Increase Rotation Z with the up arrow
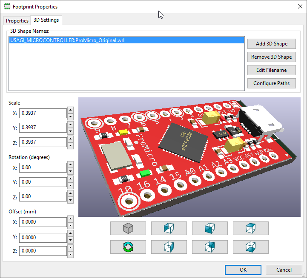The height and width of the screenshot is (278, 307). 71,193
